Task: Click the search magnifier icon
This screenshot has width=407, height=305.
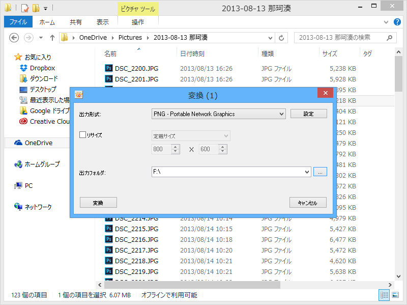Action: [x=389, y=38]
